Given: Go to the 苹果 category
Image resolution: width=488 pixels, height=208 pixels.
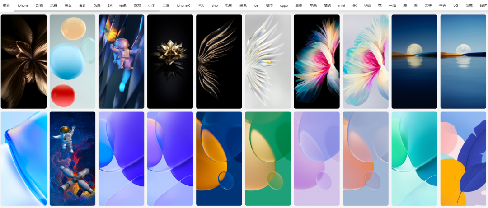Looking at the screenshot, I should coord(313,5).
